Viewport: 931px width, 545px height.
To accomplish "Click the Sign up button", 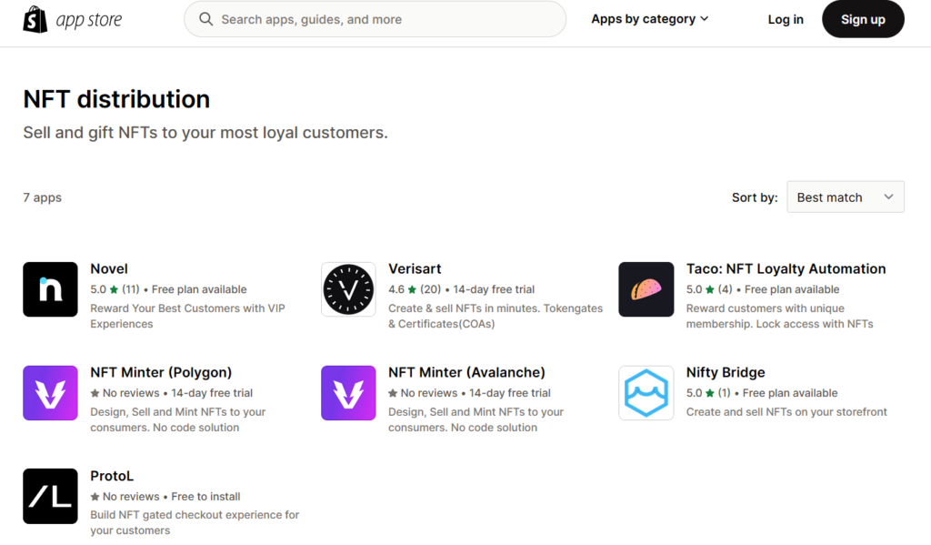I will click(x=863, y=19).
